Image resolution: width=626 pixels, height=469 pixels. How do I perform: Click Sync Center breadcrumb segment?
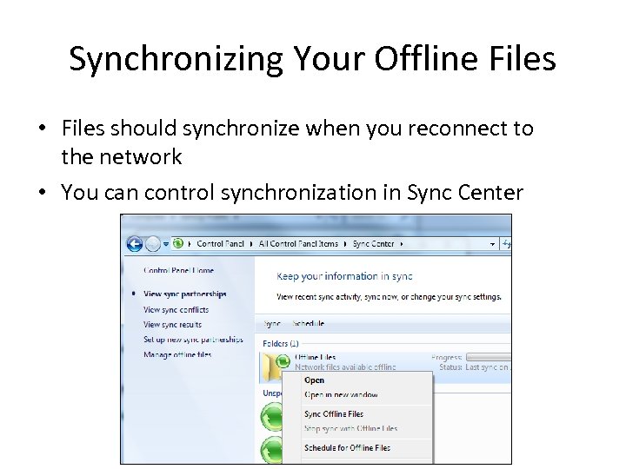[373, 244]
